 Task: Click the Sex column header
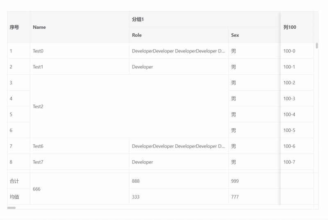[254, 35]
